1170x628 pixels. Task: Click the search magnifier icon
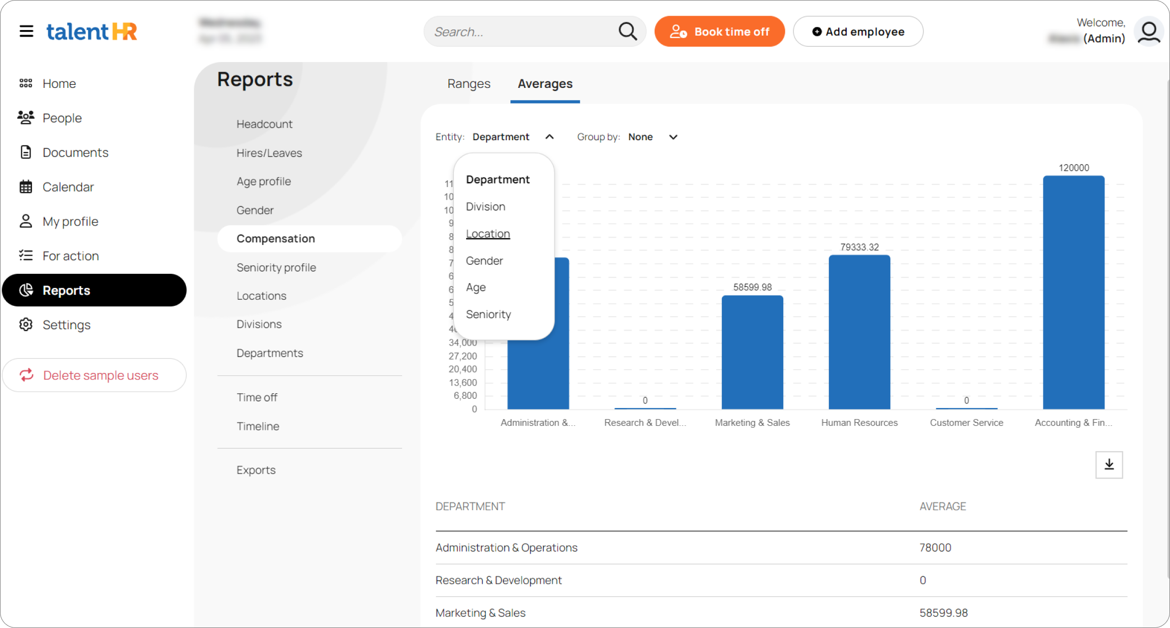pyautogui.click(x=628, y=32)
